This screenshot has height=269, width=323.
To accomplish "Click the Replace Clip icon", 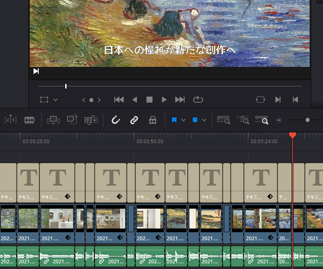I will [91, 120].
